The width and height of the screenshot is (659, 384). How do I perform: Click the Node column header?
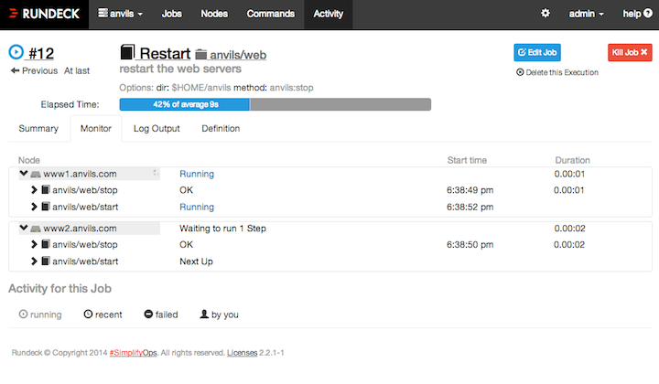pyautogui.click(x=29, y=160)
